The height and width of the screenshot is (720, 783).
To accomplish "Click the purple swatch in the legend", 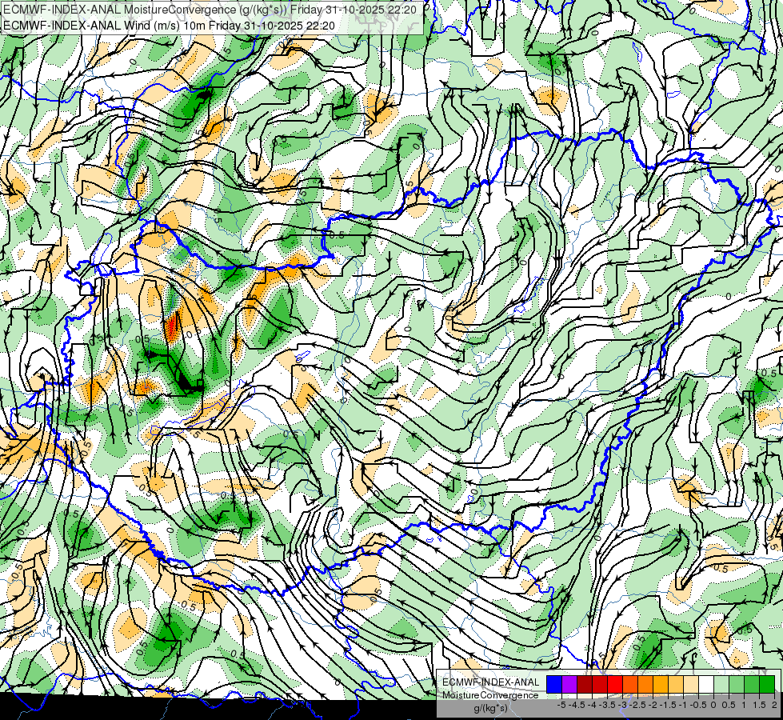I will pyautogui.click(x=569, y=684).
